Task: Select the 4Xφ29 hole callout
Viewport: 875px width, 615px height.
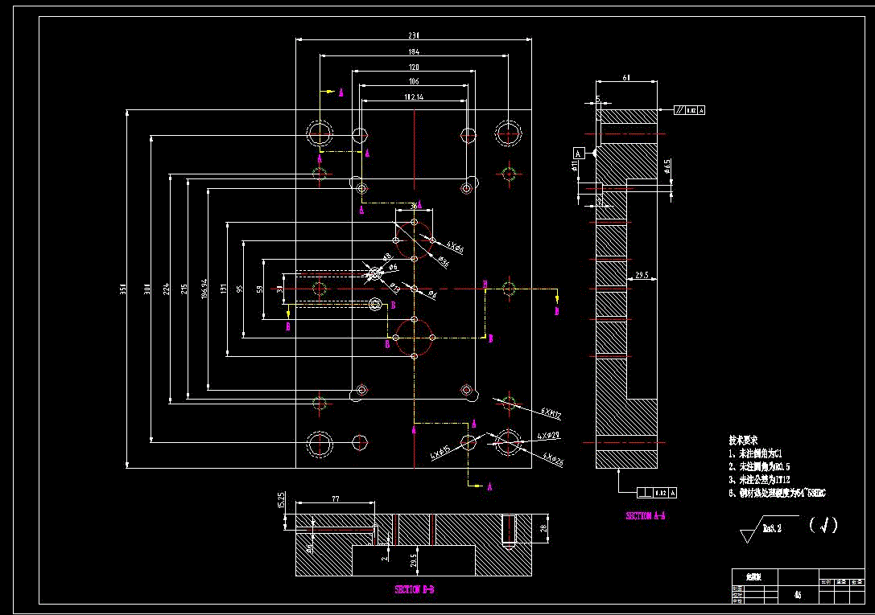Action: pos(548,436)
